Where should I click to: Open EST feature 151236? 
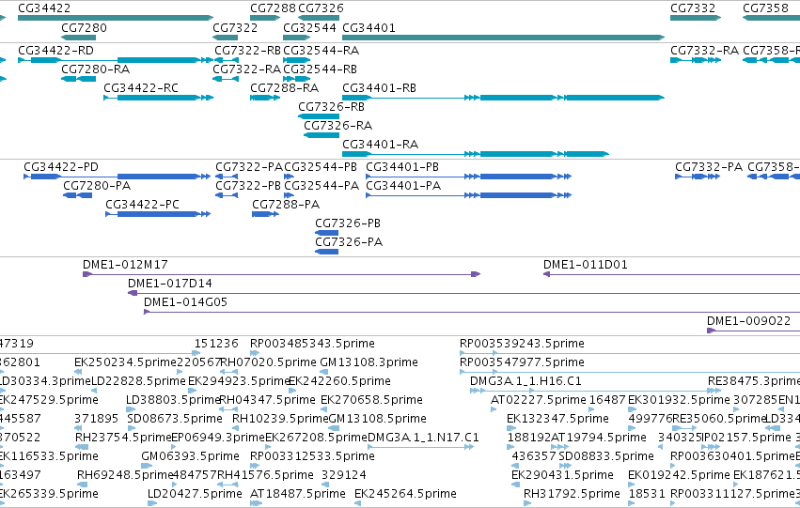[x=196, y=353]
